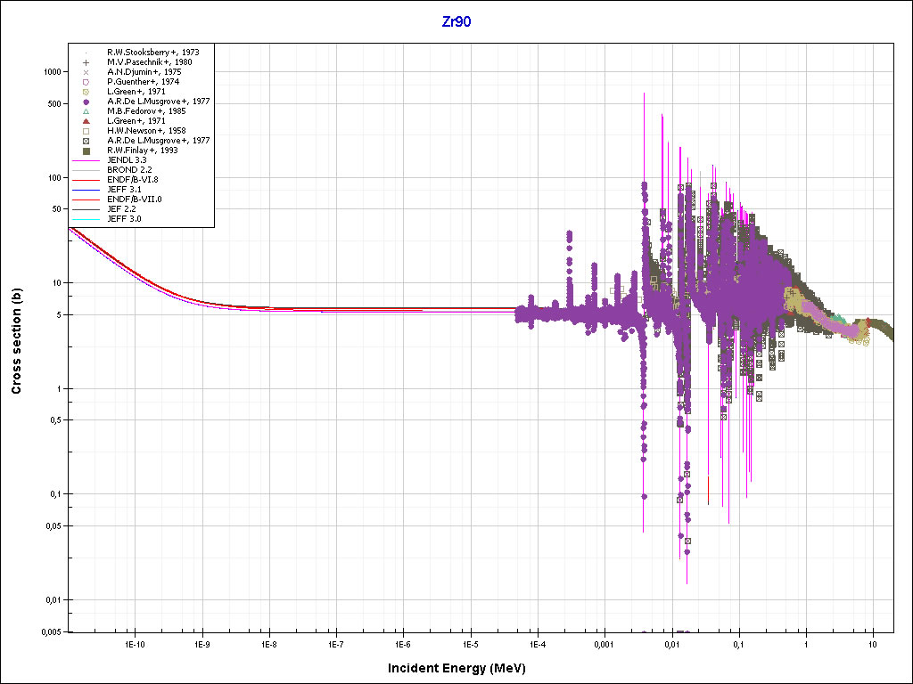913x684 pixels.
Task: Click the plus marker for M.V.Pasechnik 1980
Action: (86, 62)
